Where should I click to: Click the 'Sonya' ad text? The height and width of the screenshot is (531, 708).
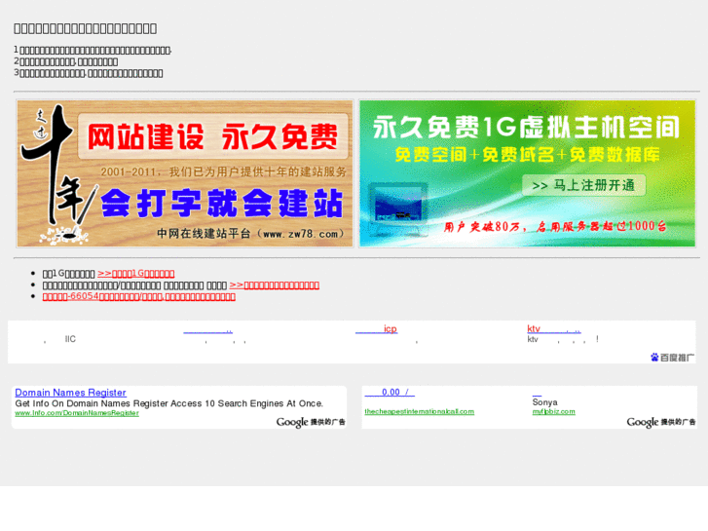pos(544,402)
